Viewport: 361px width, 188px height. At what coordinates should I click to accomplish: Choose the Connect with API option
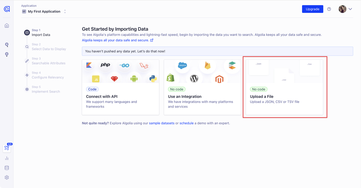pos(120,87)
